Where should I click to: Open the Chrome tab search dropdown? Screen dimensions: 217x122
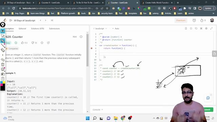(192, 2)
